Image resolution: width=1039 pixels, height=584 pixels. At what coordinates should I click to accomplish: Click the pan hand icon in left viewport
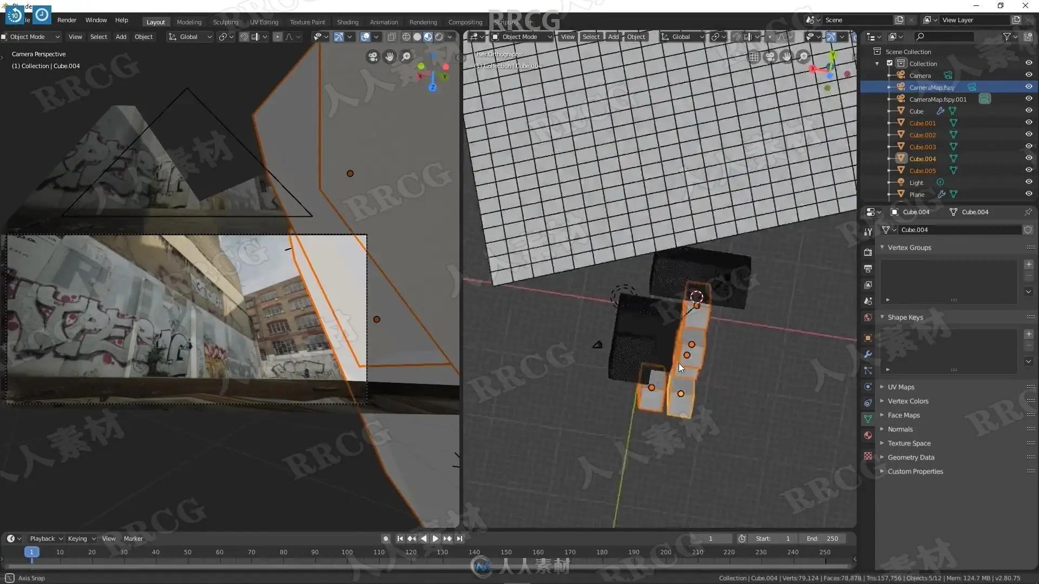click(x=390, y=57)
